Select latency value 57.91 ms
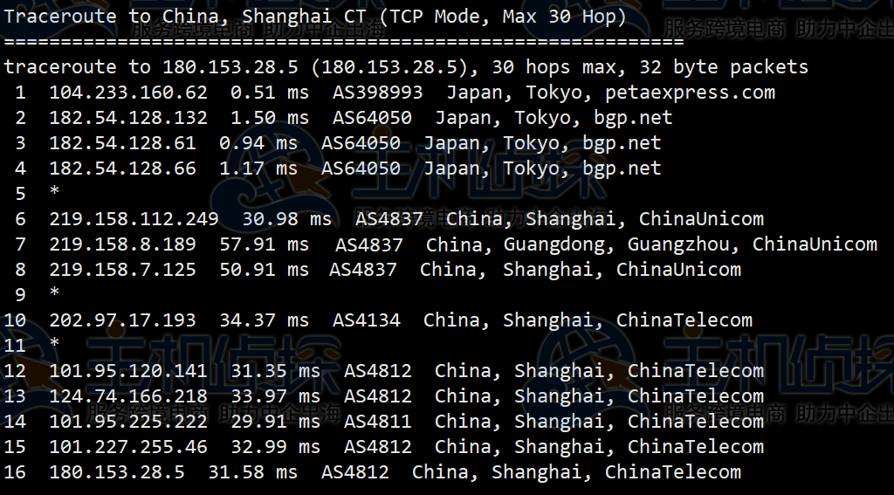The width and height of the screenshot is (894, 495). (x=264, y=244)
